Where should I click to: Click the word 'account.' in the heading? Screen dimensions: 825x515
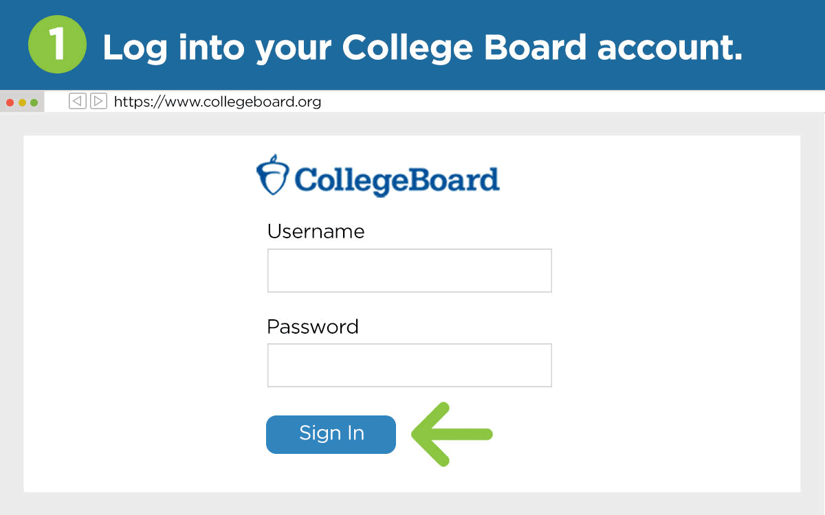pyautogui.click(x=670, y=46)
